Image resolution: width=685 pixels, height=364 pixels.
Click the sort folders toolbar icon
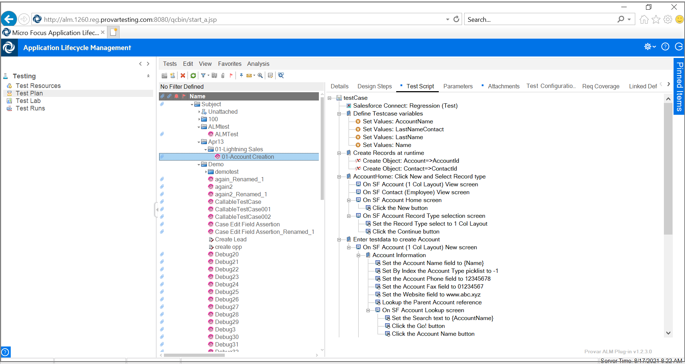tap(214, 75)
